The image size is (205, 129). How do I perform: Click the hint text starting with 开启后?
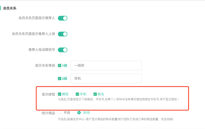pyautogui.click(x=115, y=119)
